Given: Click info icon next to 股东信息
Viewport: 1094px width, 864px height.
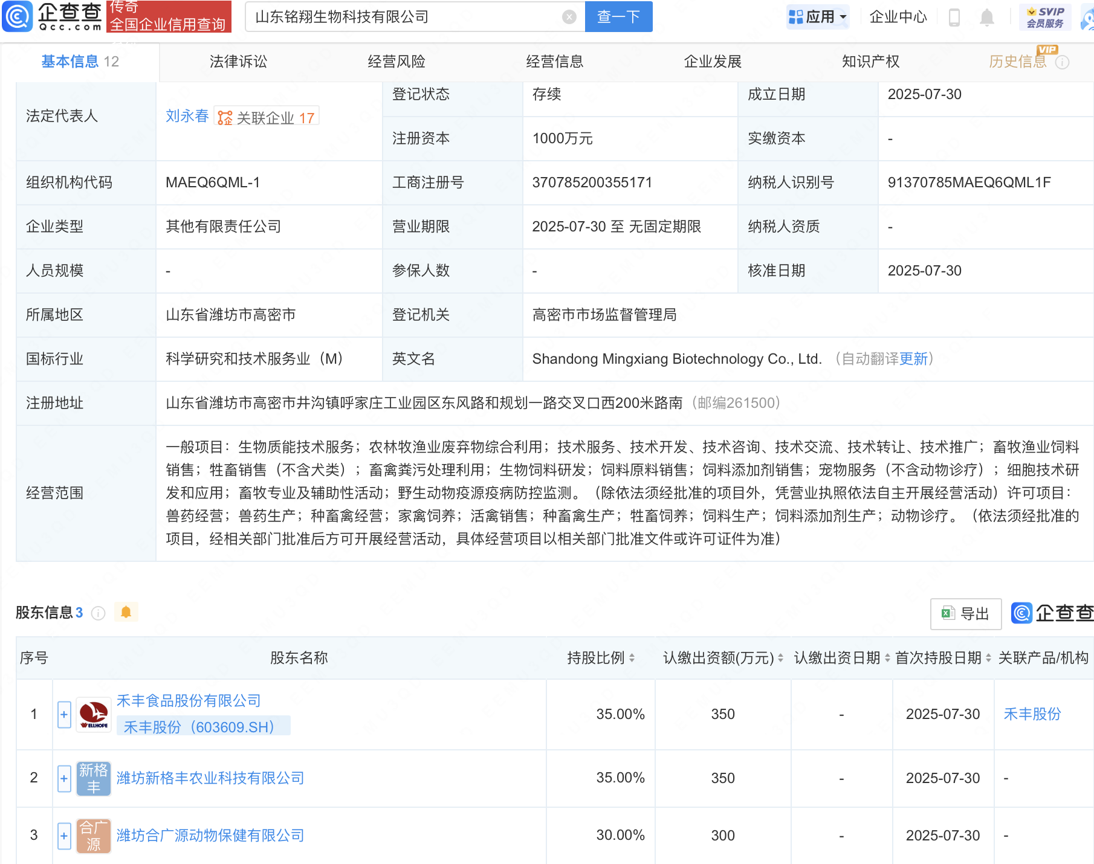Looking at the screenshot, I should [x=98, y=613].
